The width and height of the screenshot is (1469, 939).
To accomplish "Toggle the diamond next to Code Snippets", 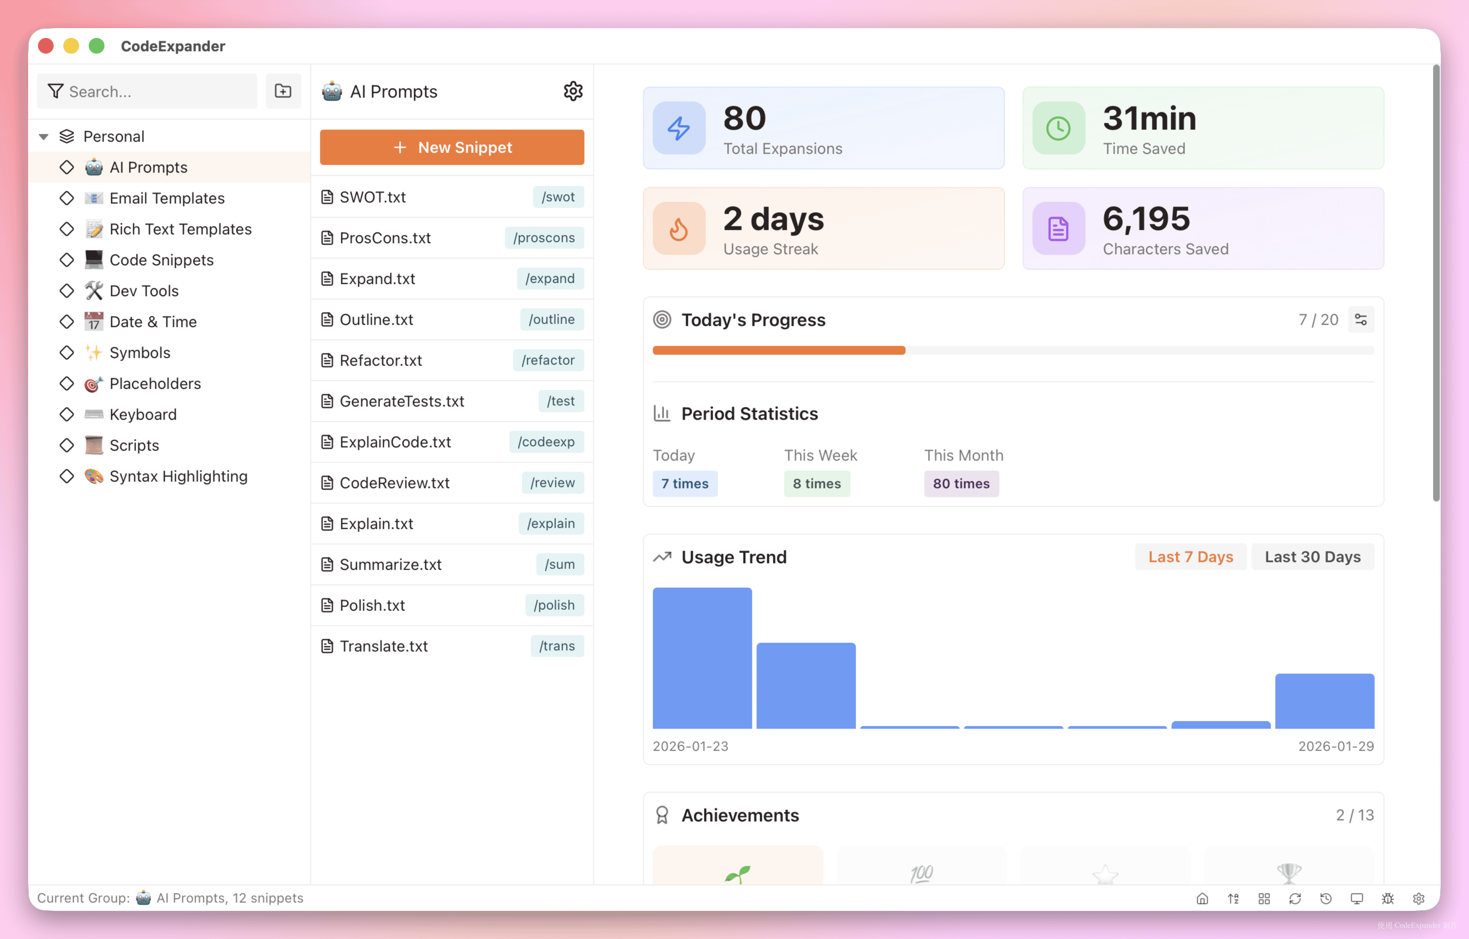I will [x=67, y=260].
